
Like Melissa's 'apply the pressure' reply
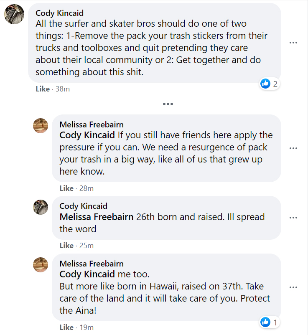coord(66,188)
